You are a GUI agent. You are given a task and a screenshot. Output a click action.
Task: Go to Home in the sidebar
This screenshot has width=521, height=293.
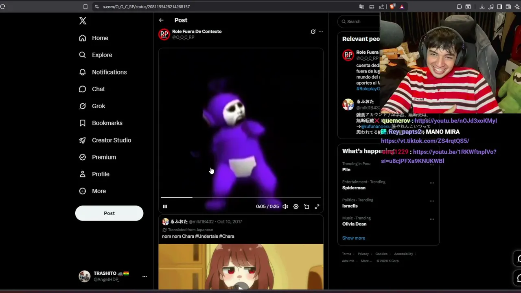click(x=94, y=38)
